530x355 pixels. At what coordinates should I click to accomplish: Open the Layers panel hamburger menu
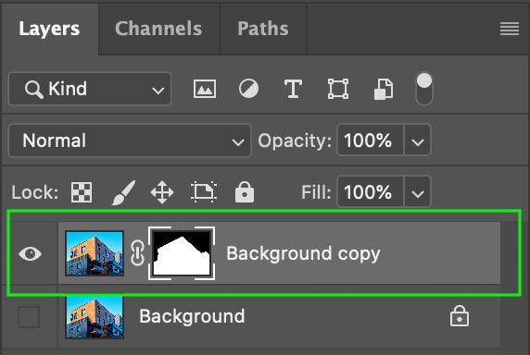[x=510, y=29]
